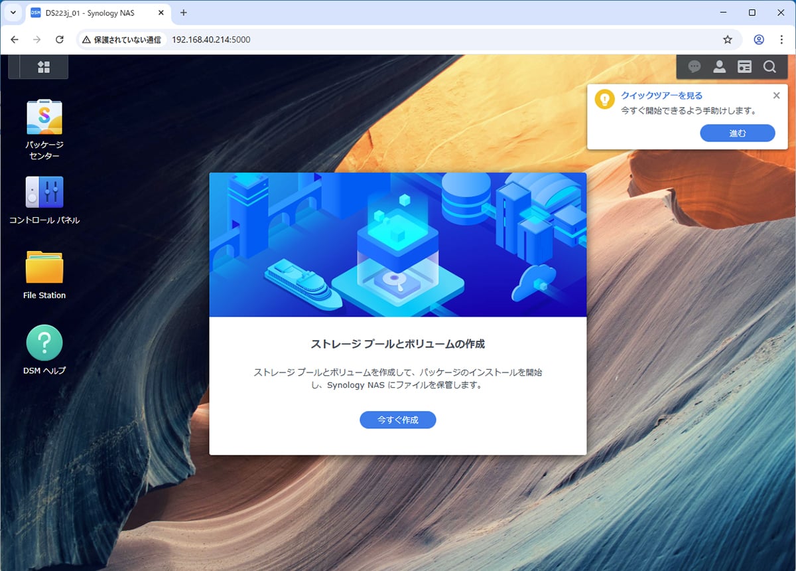
Task: Open a new browser tab
Action: tap(184, 13)
